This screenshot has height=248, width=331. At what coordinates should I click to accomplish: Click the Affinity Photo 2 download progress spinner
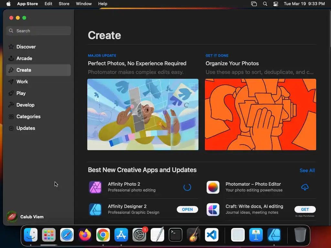click(x=187, y=187)
